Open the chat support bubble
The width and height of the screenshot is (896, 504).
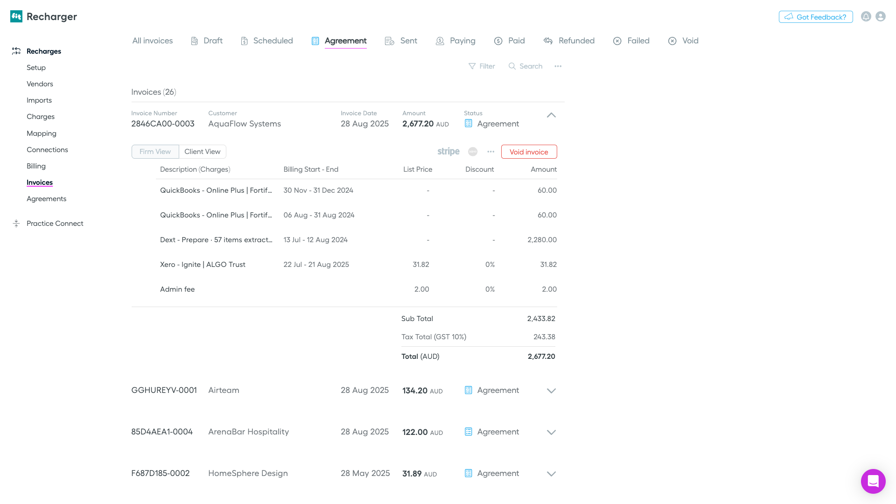coord(873,481)
